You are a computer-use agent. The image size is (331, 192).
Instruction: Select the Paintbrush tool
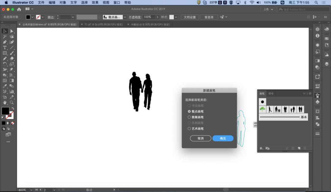pos(12,53)
